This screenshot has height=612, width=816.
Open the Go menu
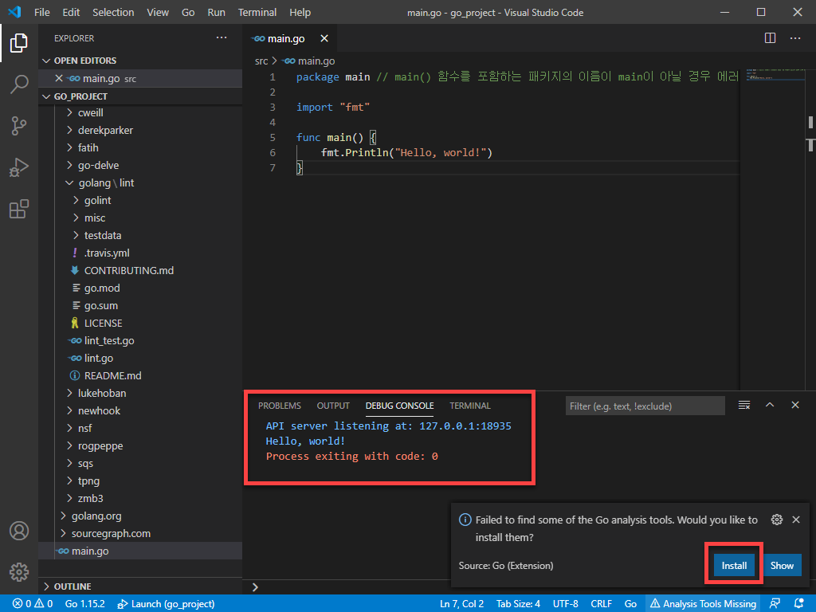pos(188,12)
